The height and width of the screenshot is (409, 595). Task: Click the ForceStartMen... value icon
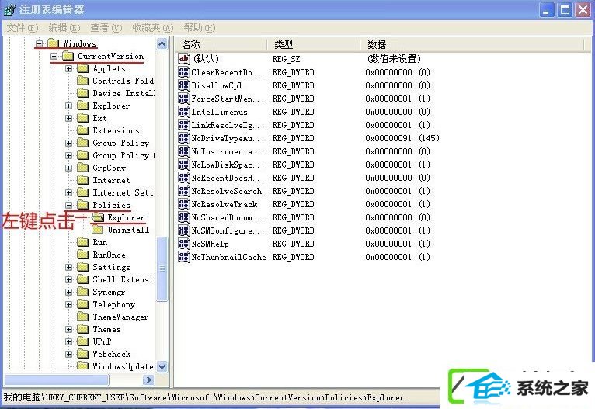184,99
